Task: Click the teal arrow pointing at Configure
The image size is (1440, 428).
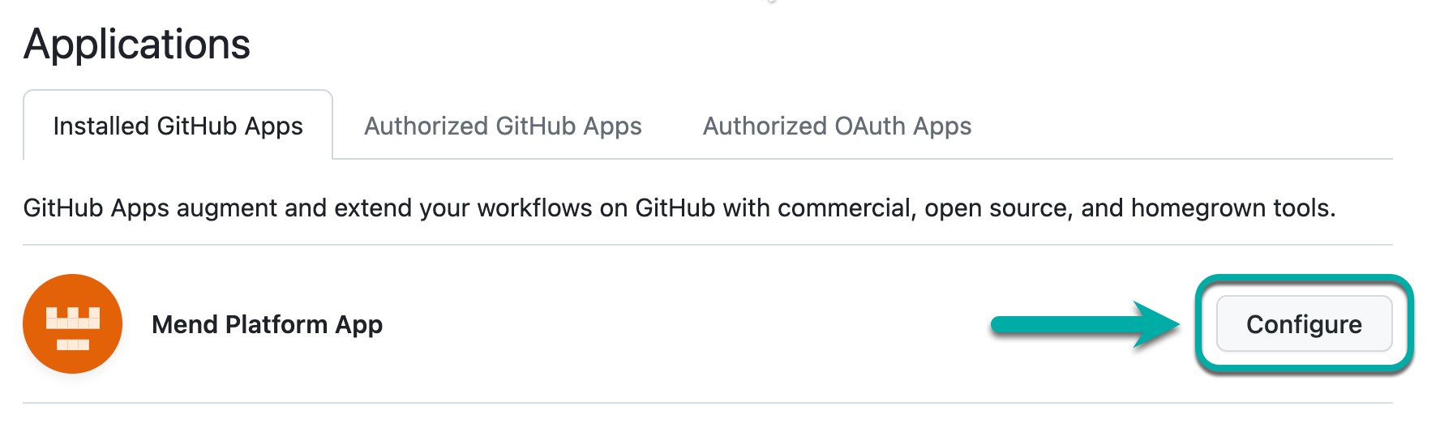Action: point(1085,324)
